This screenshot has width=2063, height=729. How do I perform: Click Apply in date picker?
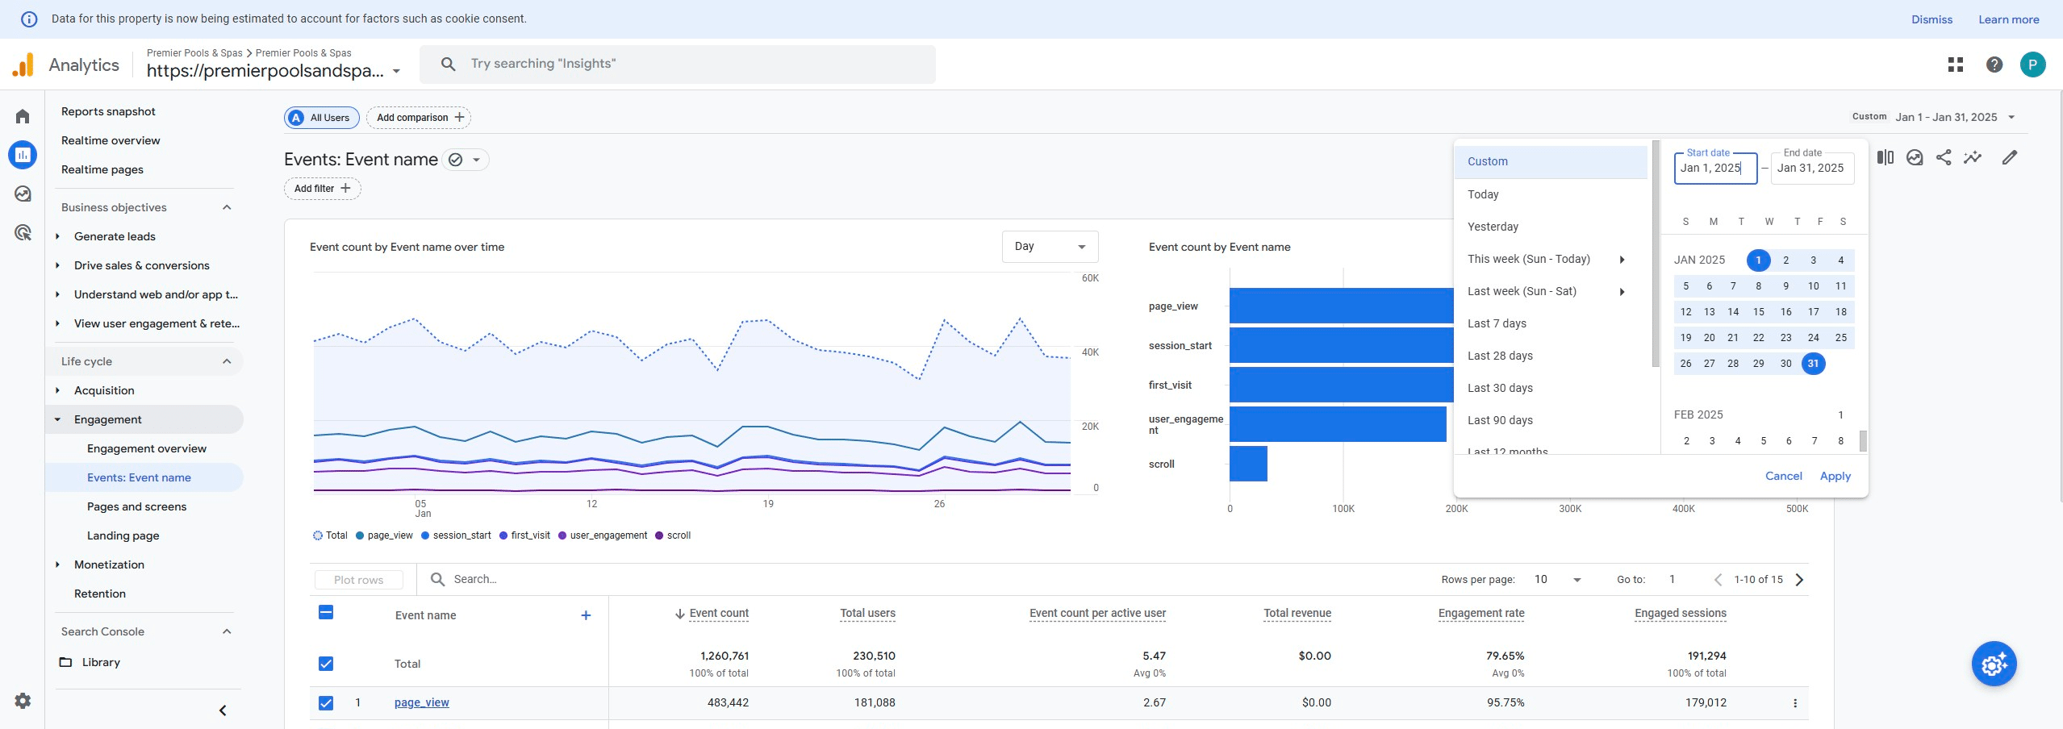tap(1835, 477)
